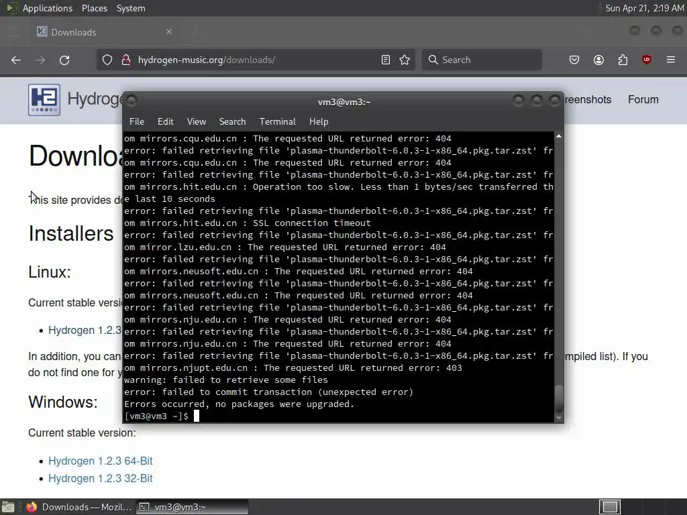687x515 pixels.
Task: Click the 'Installers' heading text
Action: pyautogui.click(x=71, y=233)
